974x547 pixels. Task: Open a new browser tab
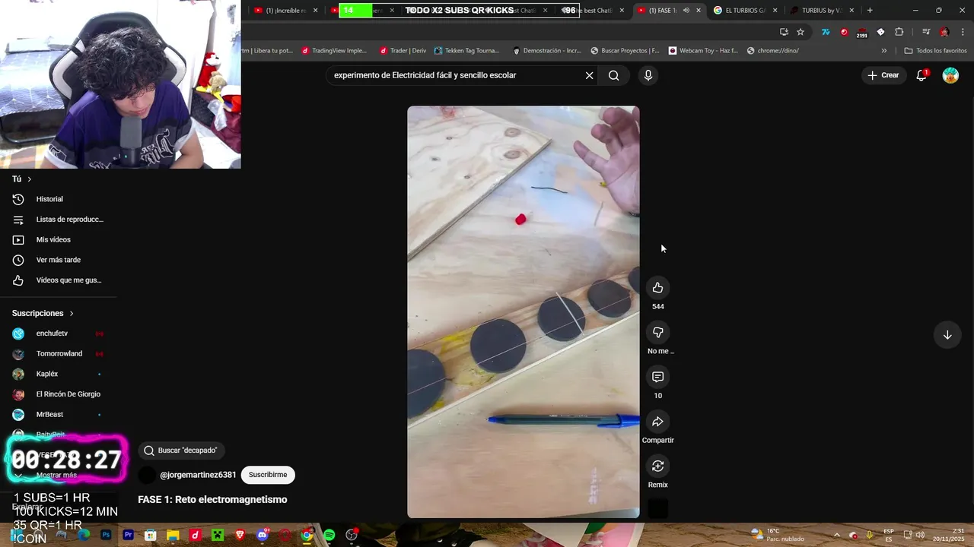870,11
